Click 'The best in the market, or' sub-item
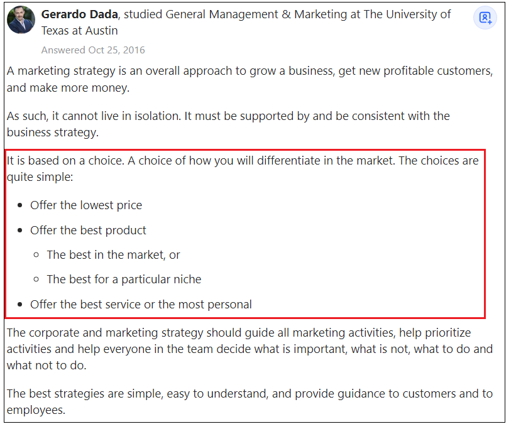 coord(113,255)
